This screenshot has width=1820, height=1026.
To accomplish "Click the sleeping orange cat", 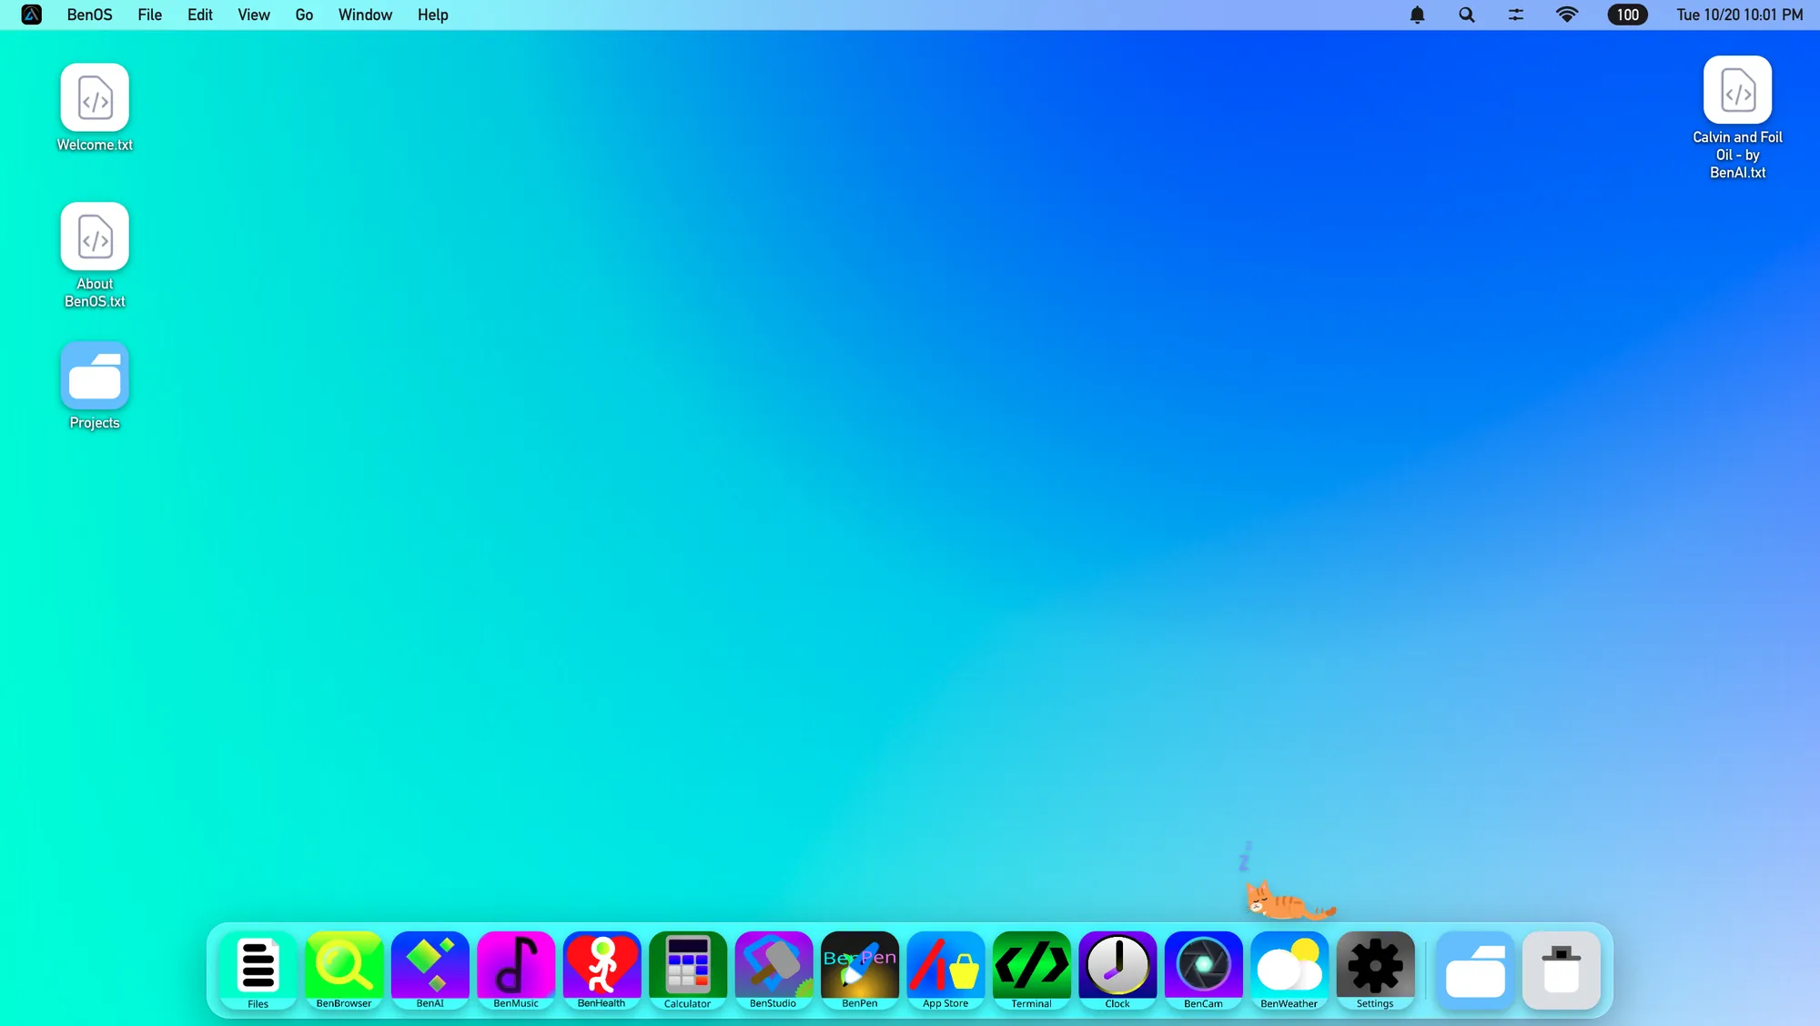I will (1289, 900).
